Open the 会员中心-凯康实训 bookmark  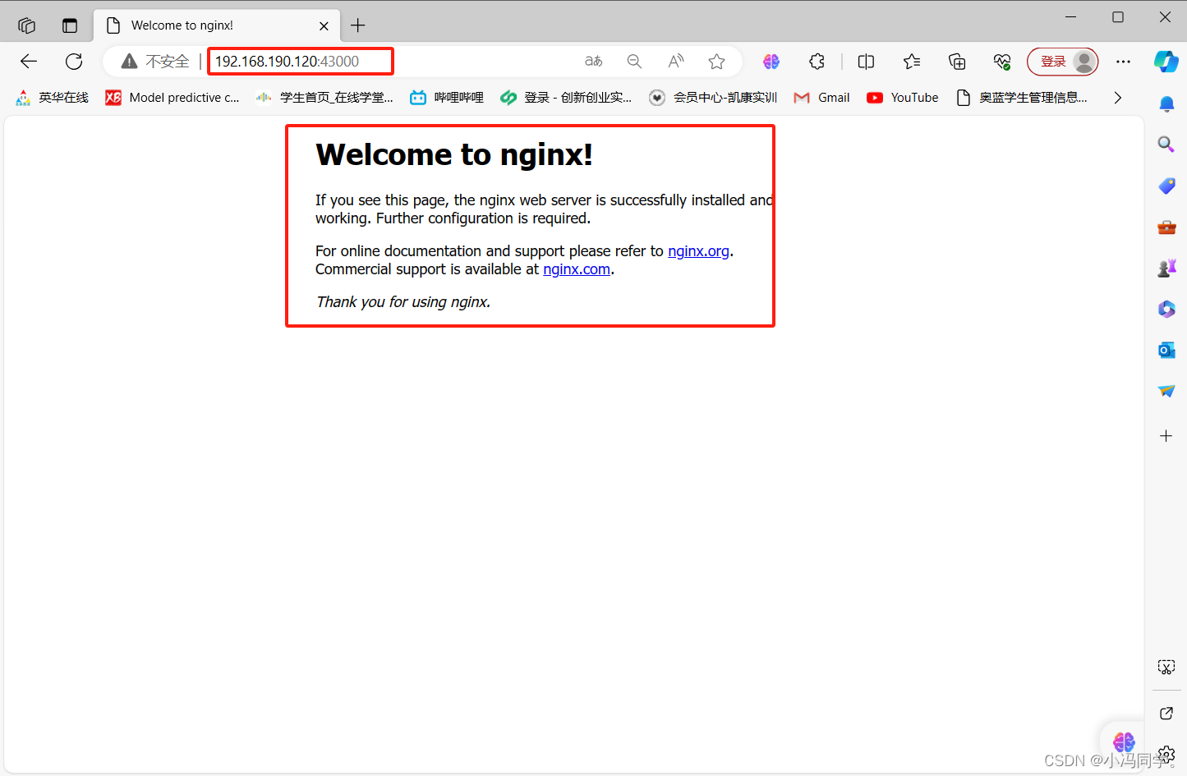coord(713,98)
